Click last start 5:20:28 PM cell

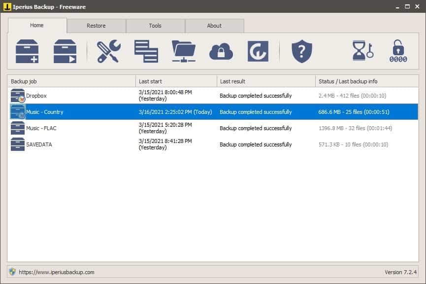(x=165, y=128)
